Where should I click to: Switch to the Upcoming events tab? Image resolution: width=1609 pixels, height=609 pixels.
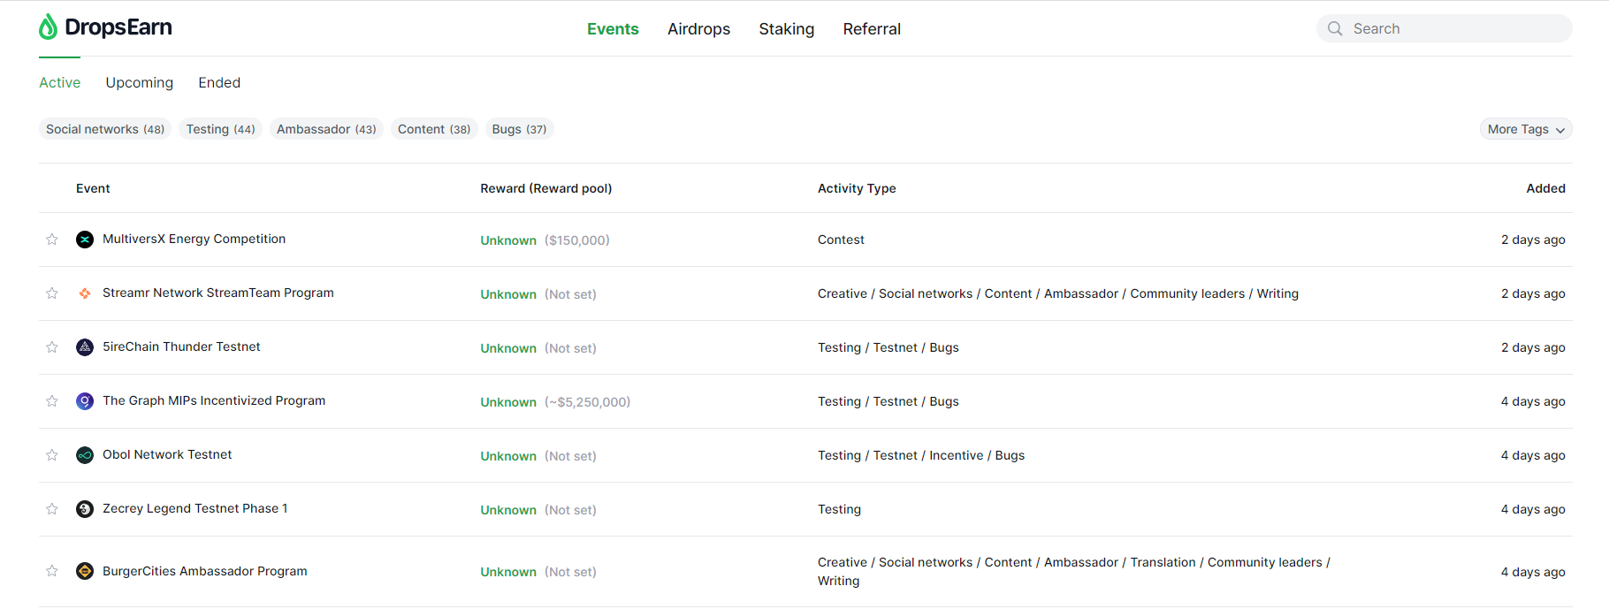[140, 82]
